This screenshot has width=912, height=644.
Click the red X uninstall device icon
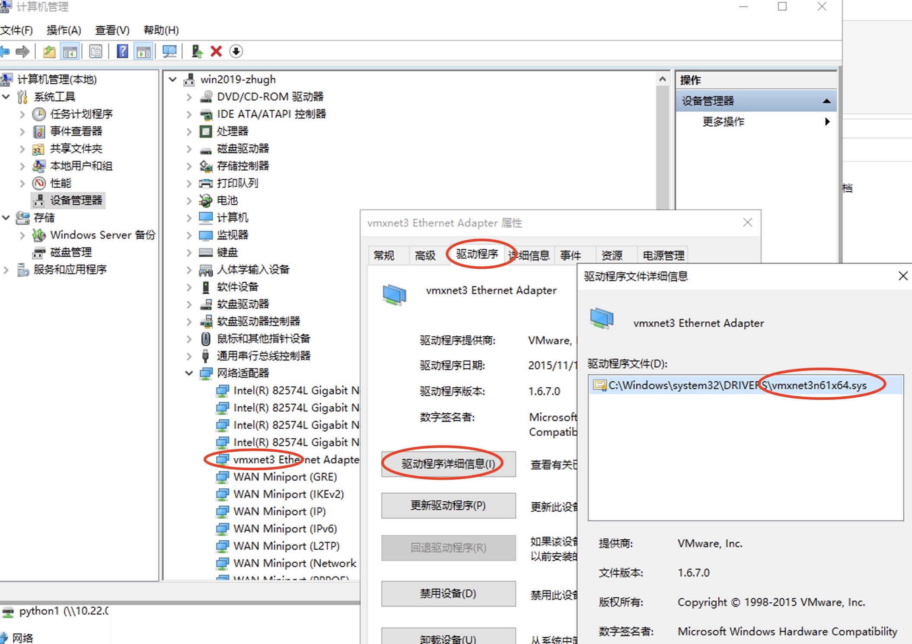pyautogui.click(x=216, y=51)
